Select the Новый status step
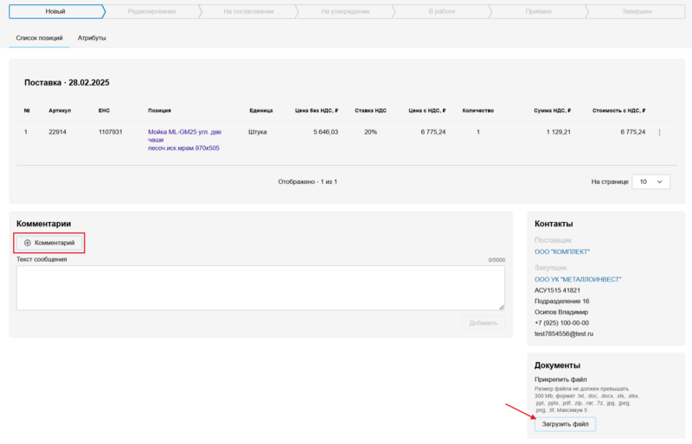Screen dimensions: 692x444 (x=54, y=11)
